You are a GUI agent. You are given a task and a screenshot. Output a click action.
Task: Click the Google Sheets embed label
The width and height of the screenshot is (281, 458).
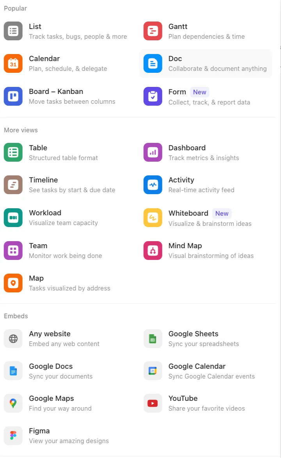point(193,334)
